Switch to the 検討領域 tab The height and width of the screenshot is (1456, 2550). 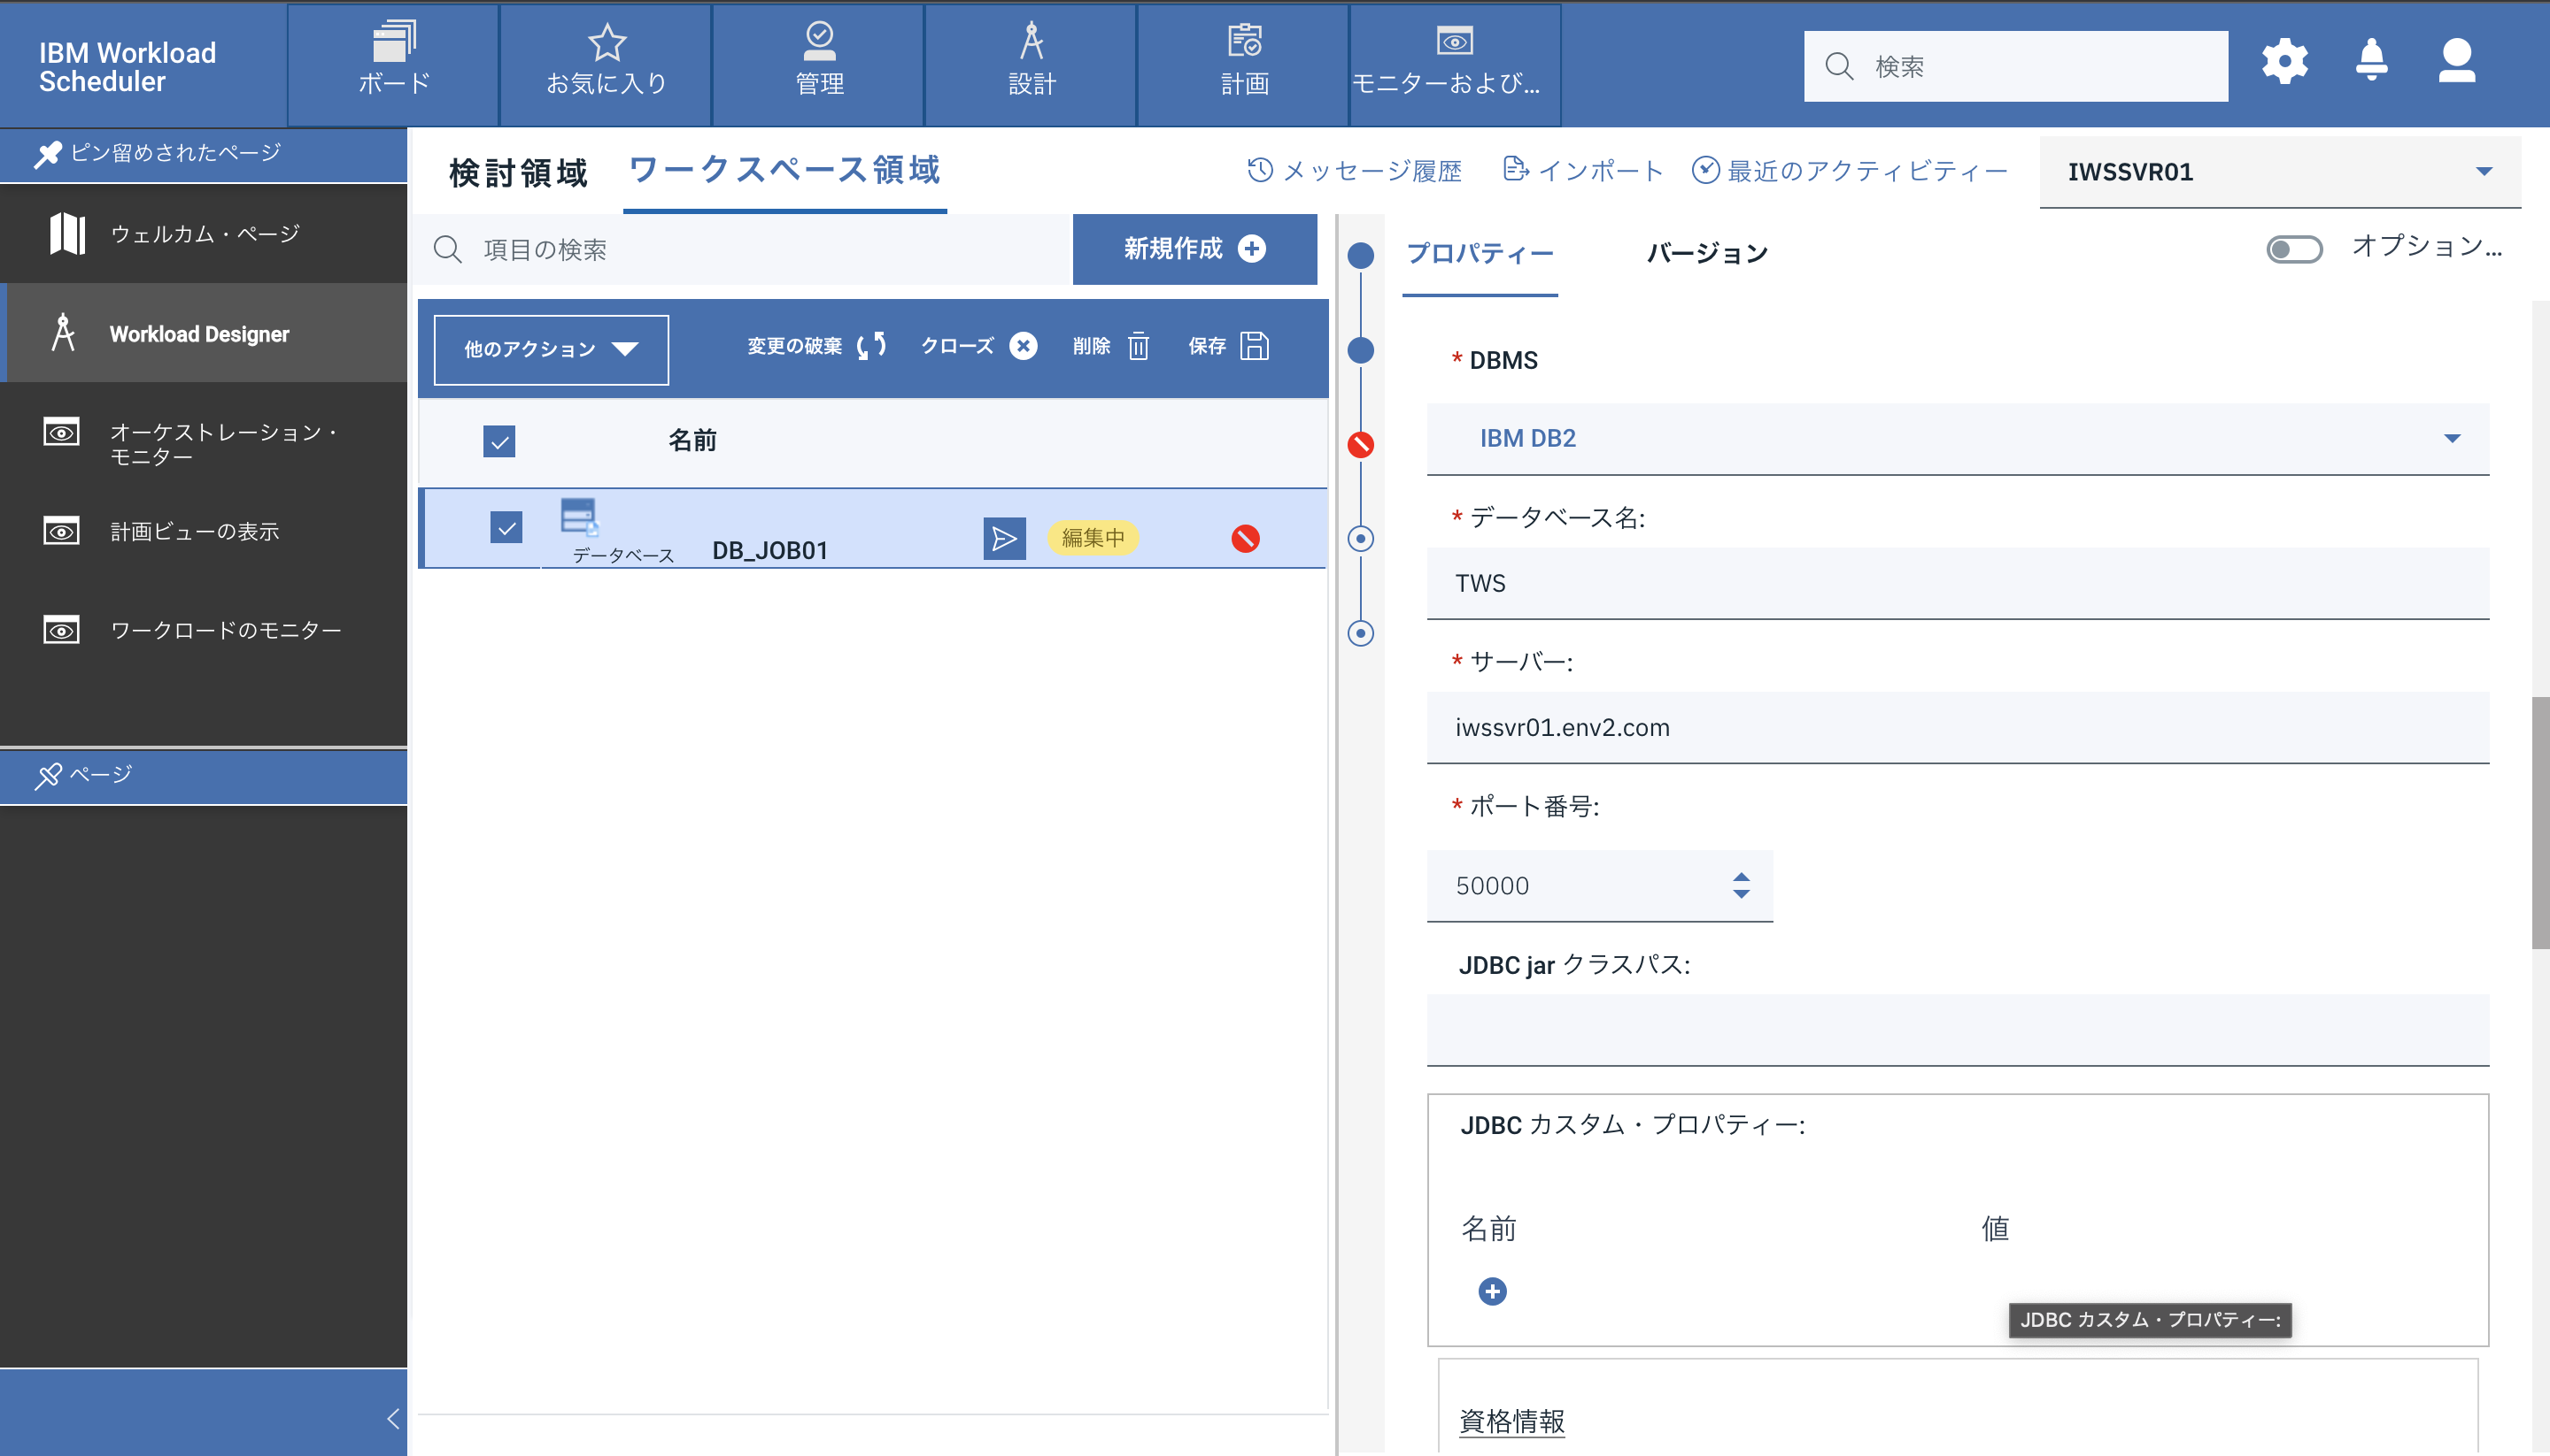click(x=518, y=172)
